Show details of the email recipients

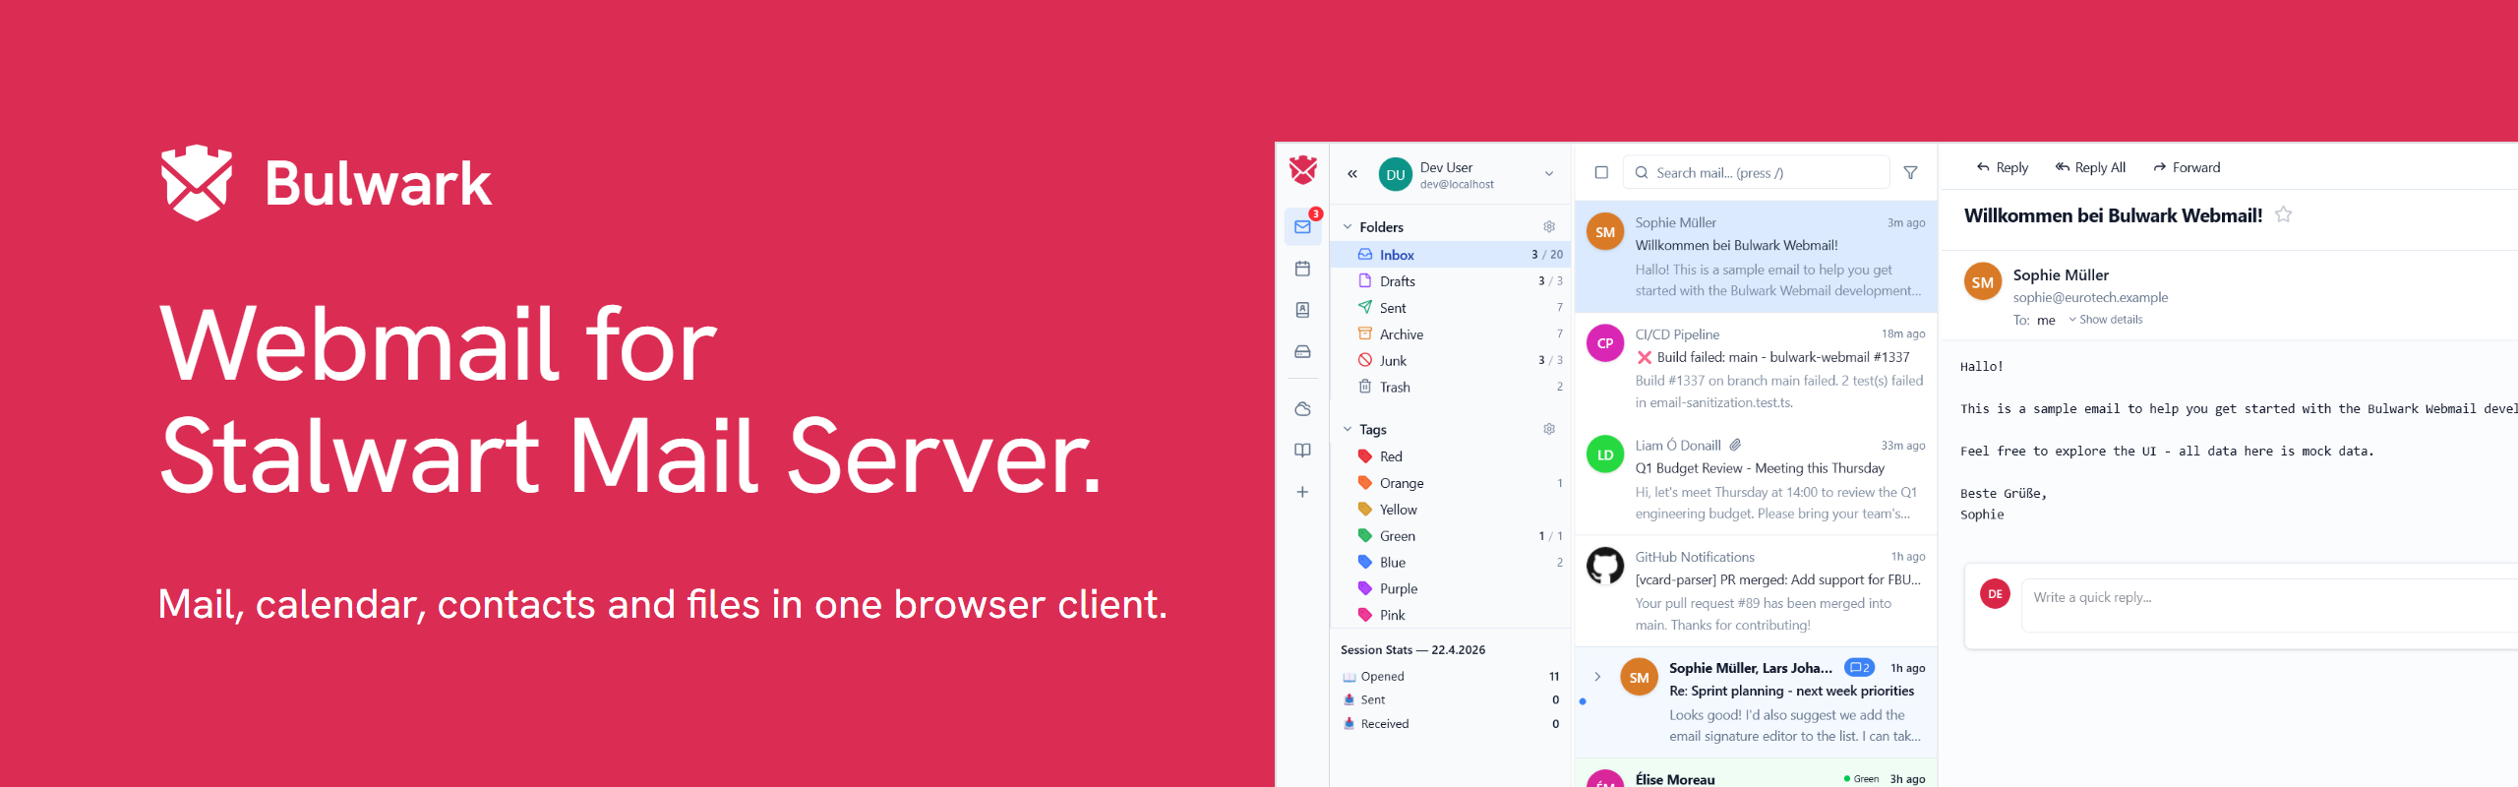point(2105,320)
